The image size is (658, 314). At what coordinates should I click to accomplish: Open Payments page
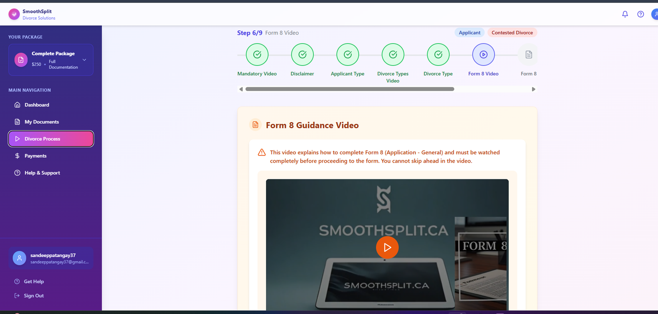(51, 156)
